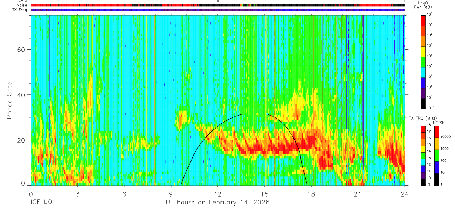Click the 'TX Freq' row label at top left
Viewport: 455px width, 210px height.
pos(20,10)
